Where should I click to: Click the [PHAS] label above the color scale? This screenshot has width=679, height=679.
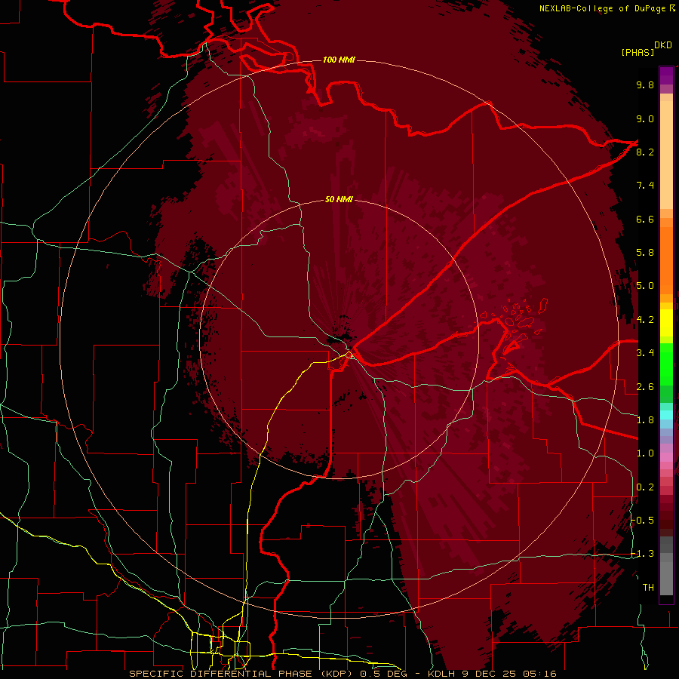[638, 52]
